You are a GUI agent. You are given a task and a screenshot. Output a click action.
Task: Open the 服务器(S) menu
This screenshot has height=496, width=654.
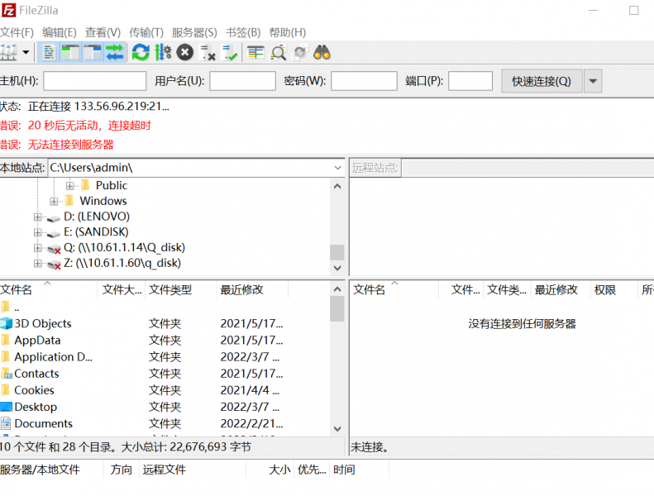(x=194, y=32)
